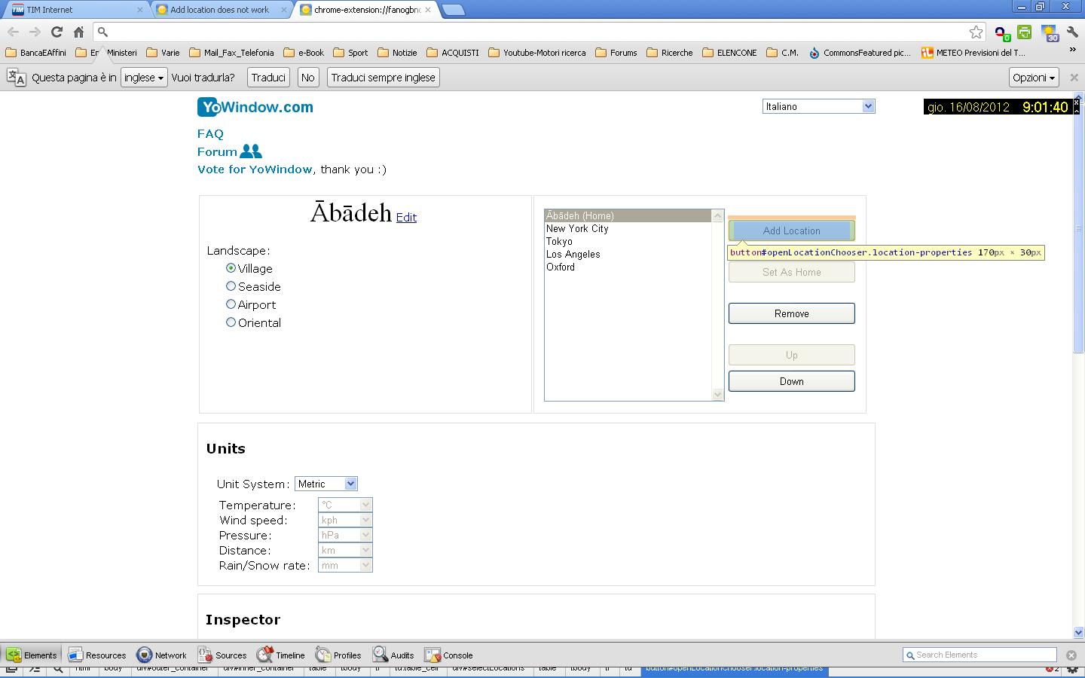1085x678 pixels.
Task: Select the Seaside landscape radio button
Action: pyautogui.click(x=231, y=286)
